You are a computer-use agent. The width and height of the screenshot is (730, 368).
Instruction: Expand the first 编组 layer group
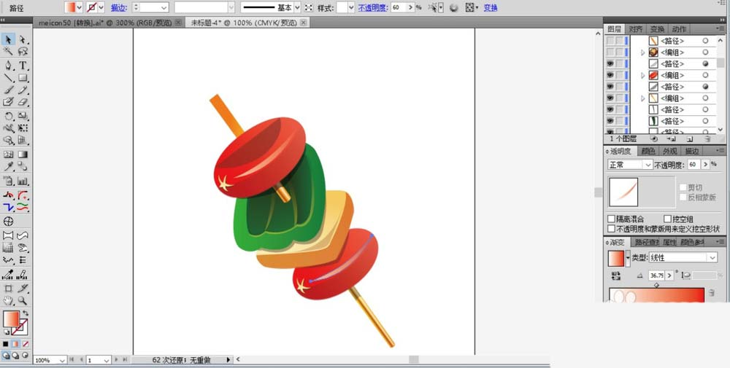point(643,52)
